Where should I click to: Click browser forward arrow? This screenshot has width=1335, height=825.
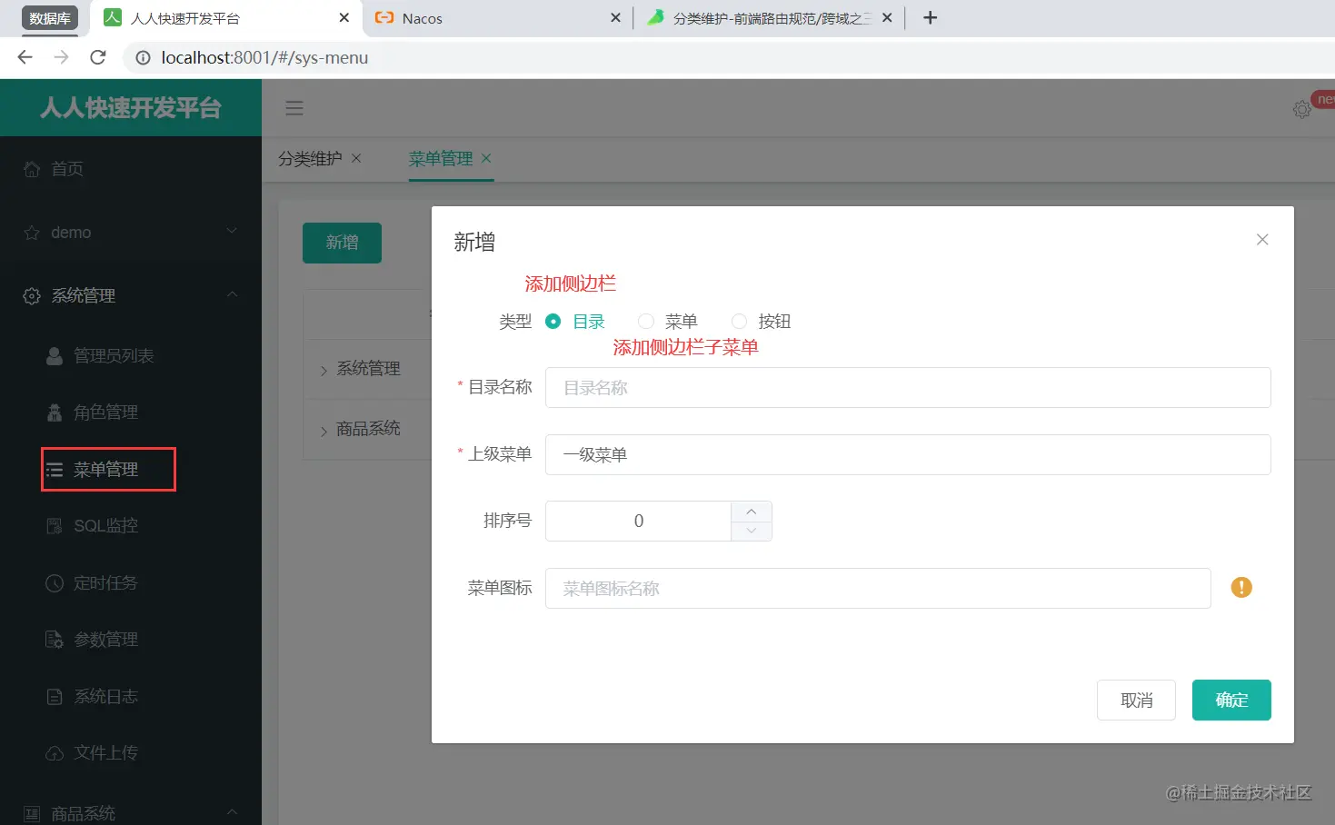coord(61,57)
